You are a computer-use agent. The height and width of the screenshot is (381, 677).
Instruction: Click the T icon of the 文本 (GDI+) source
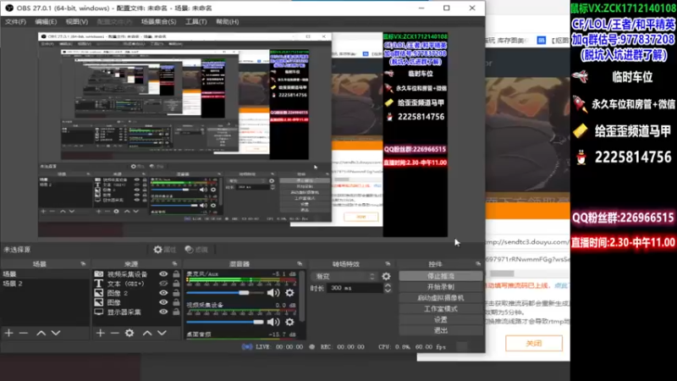[99, 284]
